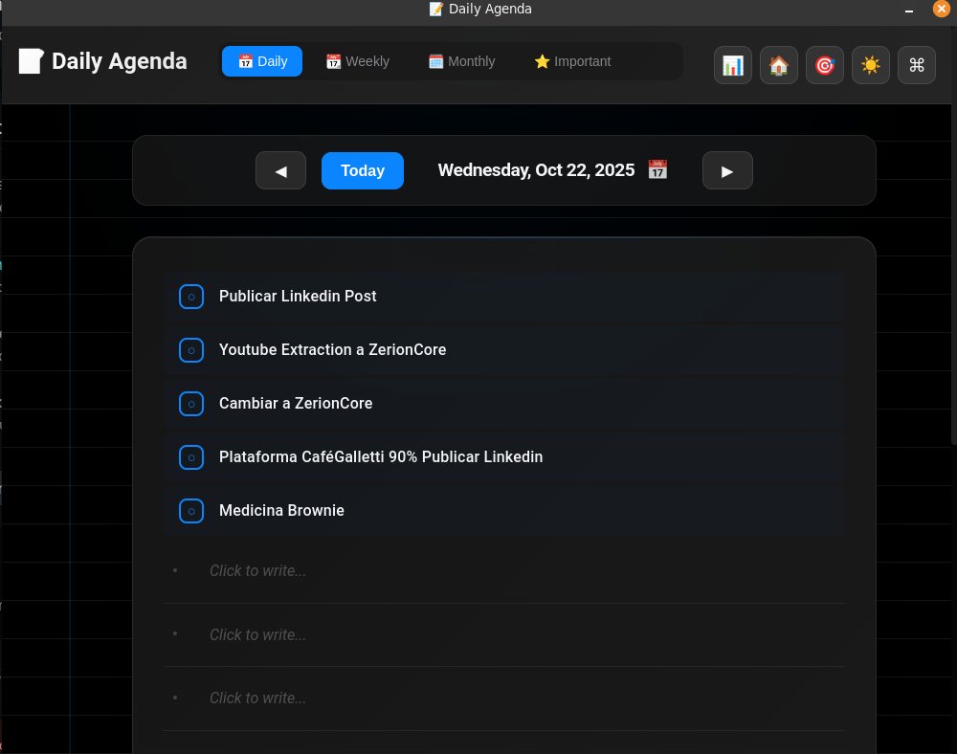Close the Daily Agenda window
This screenshot has height=754, width=957.
[x=941, y=9]
